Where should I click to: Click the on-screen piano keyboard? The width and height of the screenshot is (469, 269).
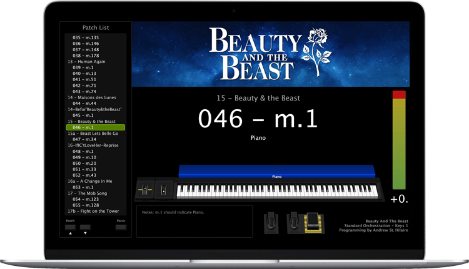[277, 192]
